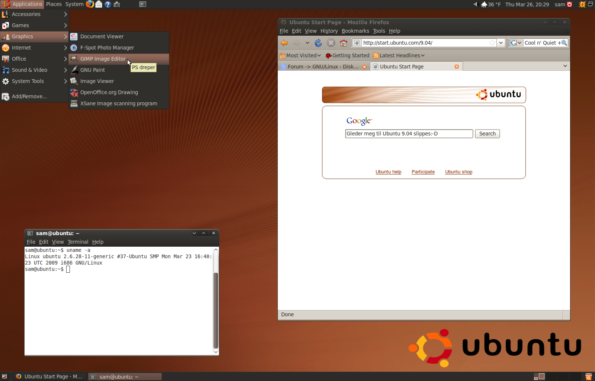Switch to Ubuntu Start Page taskbar button
The image size is (595, 381).
(50, 377)
